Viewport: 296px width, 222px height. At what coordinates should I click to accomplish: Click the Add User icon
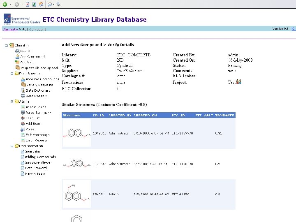[23, 124]
